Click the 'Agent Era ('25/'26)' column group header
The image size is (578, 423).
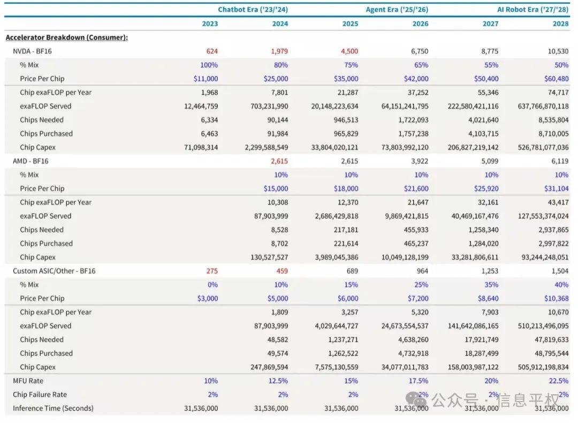pyautogui.click(x=397, y=10)
